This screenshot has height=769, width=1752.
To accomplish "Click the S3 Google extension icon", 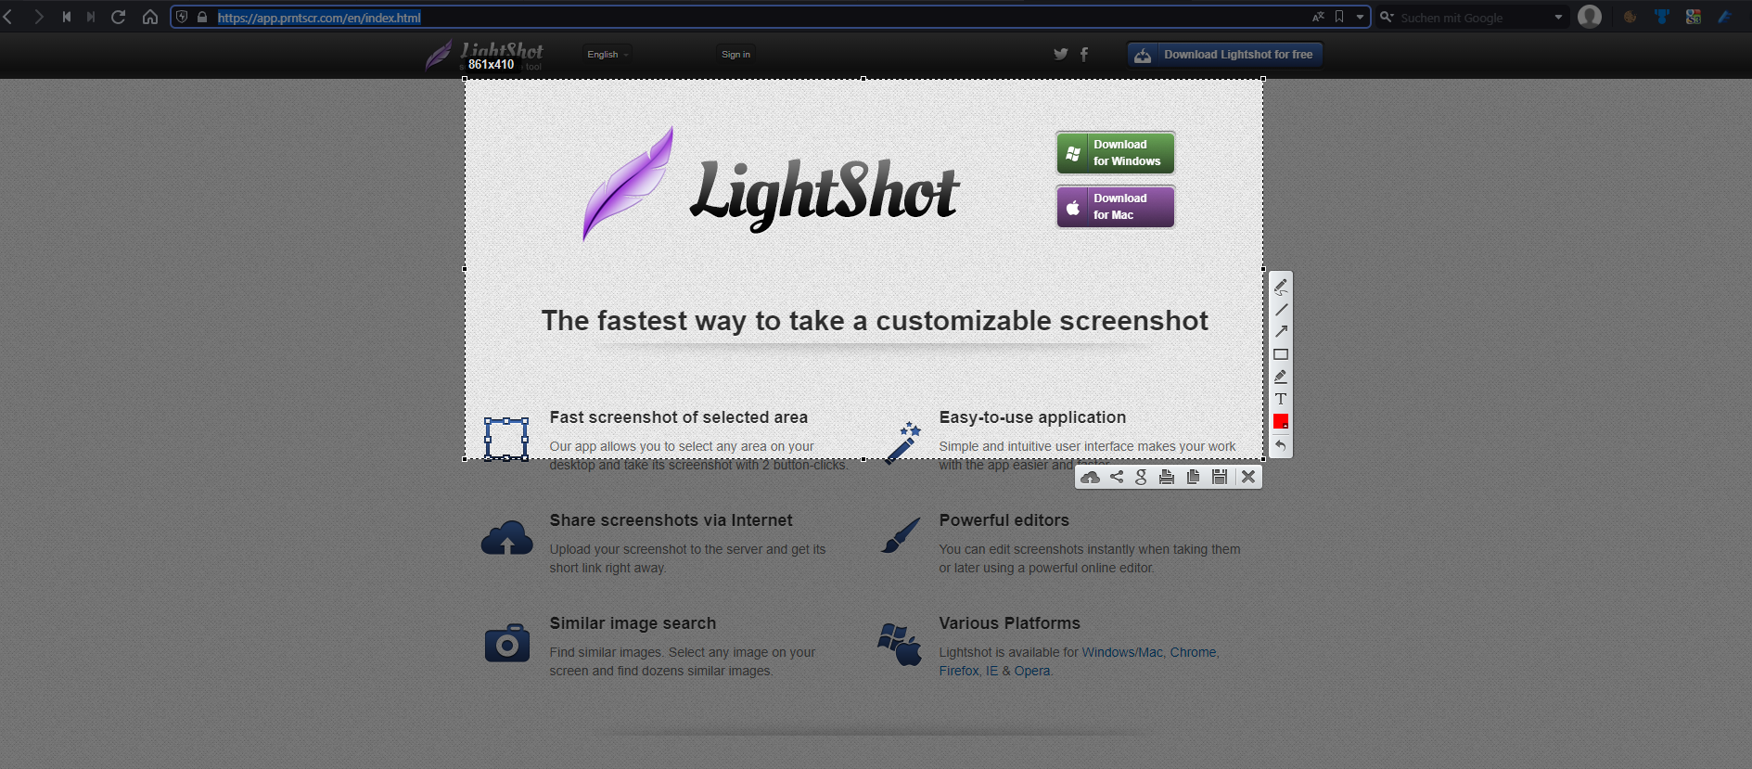I will point(1694,17).
